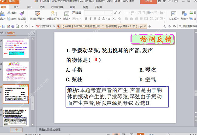Click the Redo arrow icon
This screenshot has width=197, height=135.
[27, 26]
